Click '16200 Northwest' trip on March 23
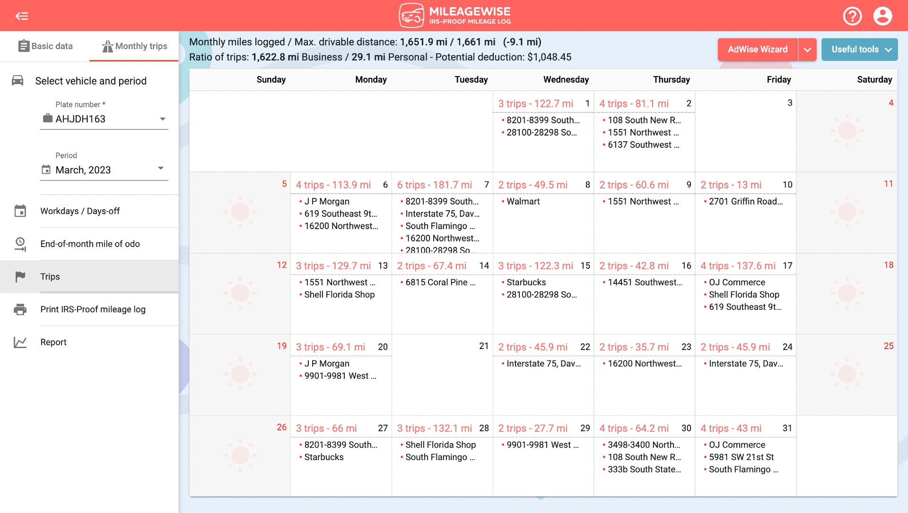 pos(645,363)
